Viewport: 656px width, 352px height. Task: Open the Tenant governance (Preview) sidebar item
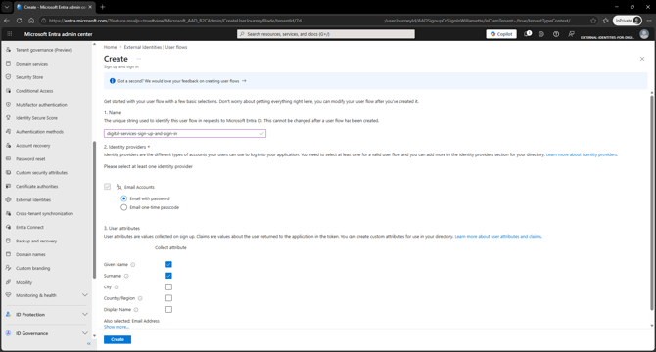[44, 50]
